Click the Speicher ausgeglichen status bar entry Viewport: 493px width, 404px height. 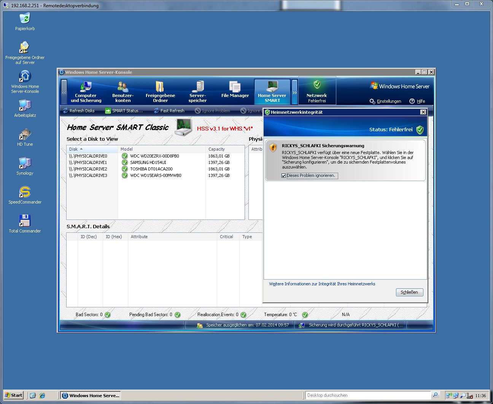coord(243,325)
